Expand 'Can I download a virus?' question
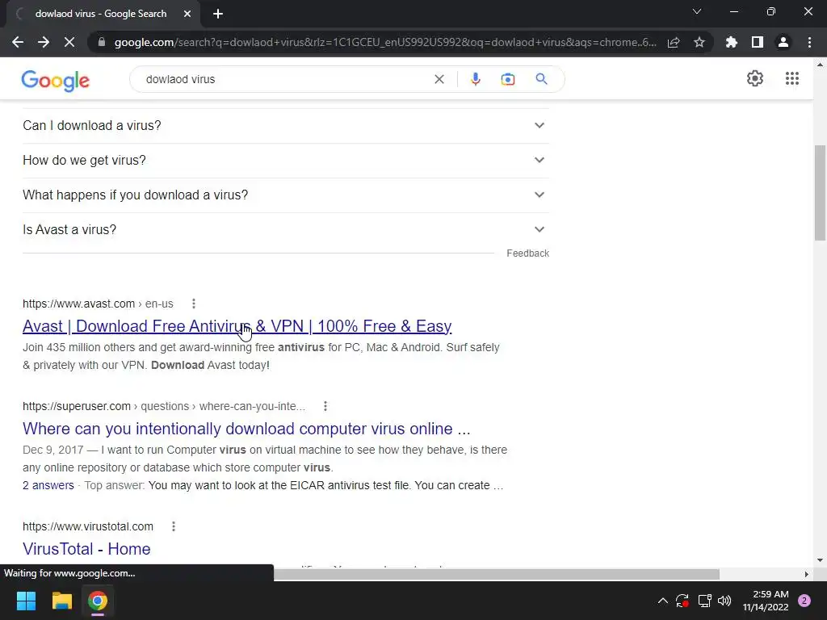This screenshot has height=620, width=827. 286,125
